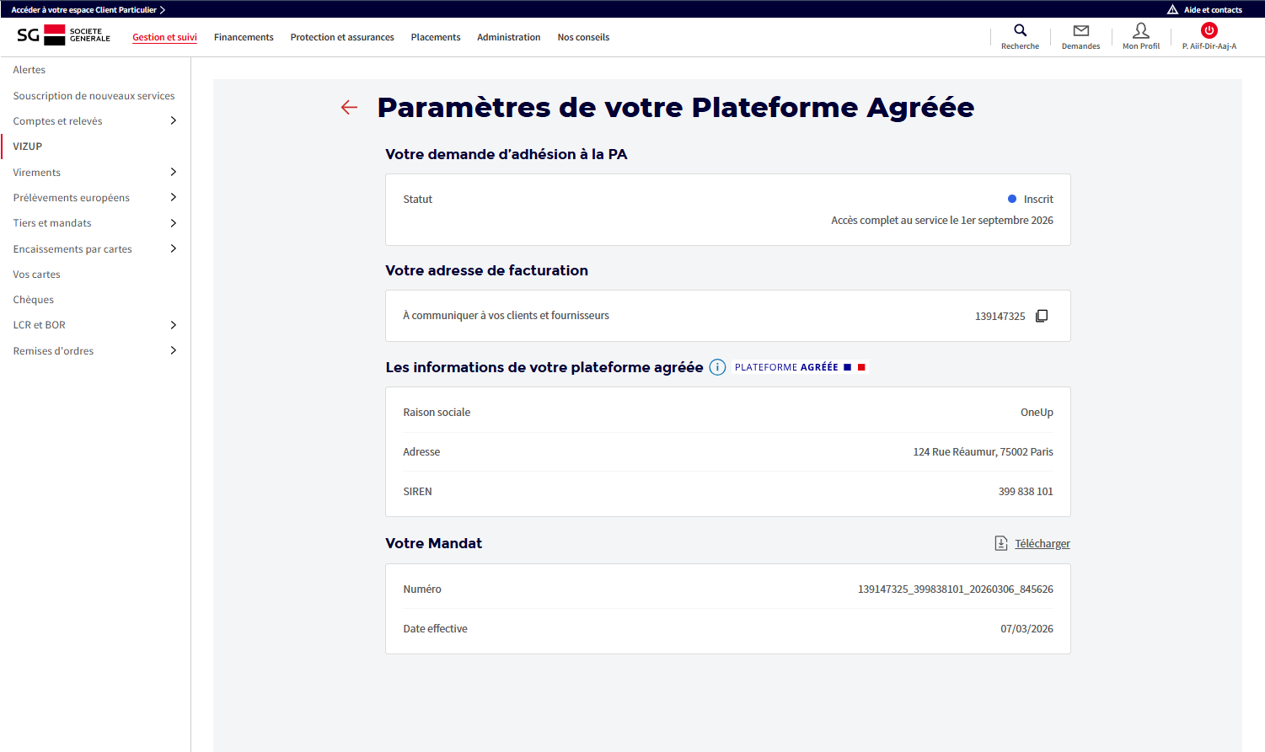Screen dimensions: 1265x752
Task: Click the Aide et contacts warning icon
Action: click(x=1172, y=9)
